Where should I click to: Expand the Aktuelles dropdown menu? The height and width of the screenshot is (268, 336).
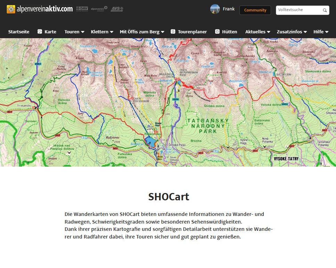click(257, 32)
